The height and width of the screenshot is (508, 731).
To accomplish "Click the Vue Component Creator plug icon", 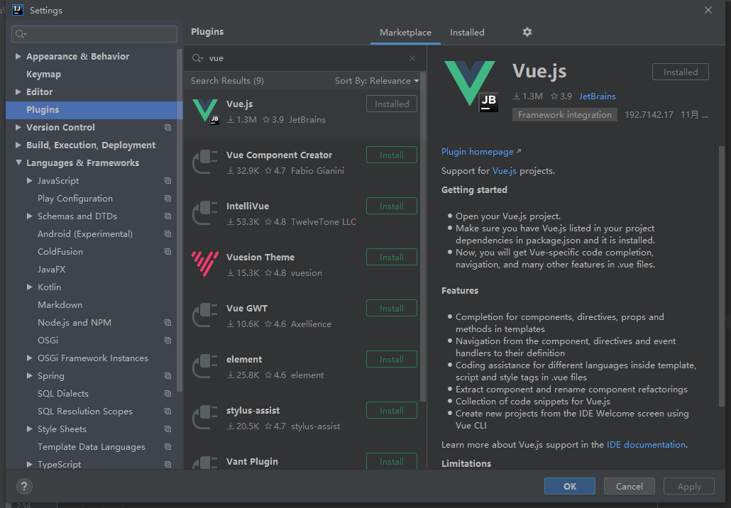I will (206, 162).
